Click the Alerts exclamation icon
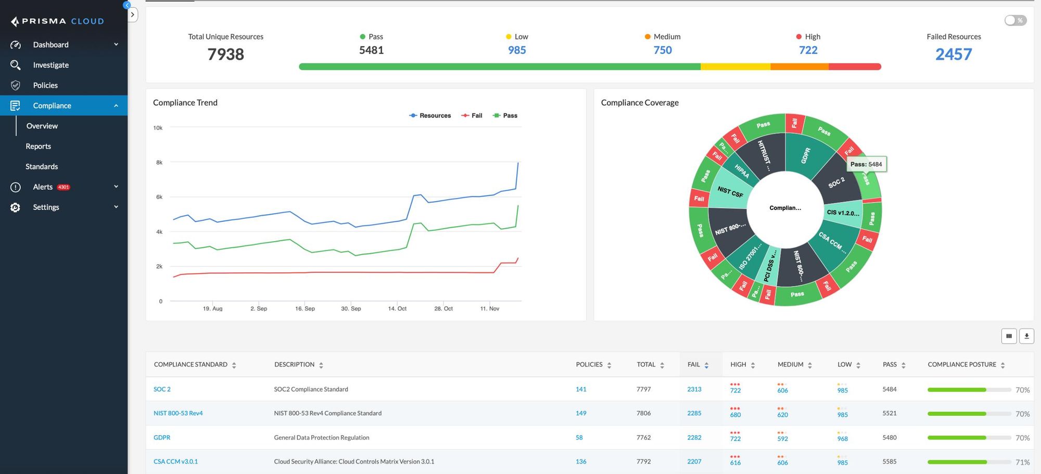Screen dimensions: 1041x474 coord(16,187)
